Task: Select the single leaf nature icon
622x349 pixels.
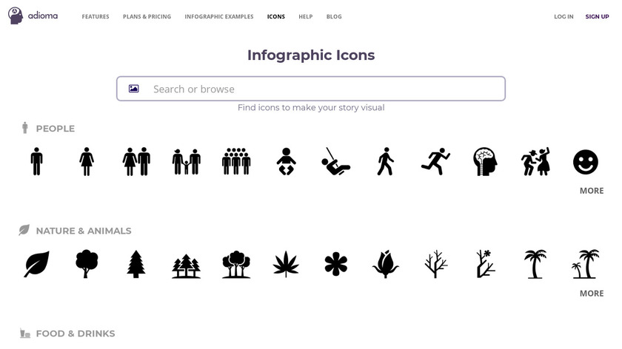Action: [x=36, y=264]
